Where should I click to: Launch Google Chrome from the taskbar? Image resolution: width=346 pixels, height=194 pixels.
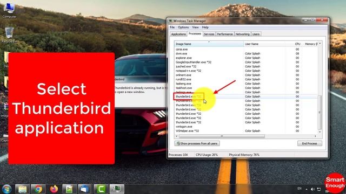tap(38, 189)
